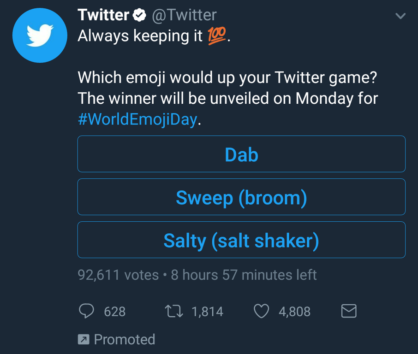Click the Promoted arrow icon
The image size is (418, 354).
tap(83, 340)
